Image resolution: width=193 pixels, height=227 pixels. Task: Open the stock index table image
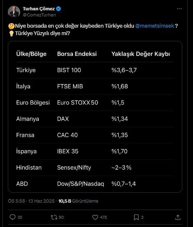(x=95, y=117)
